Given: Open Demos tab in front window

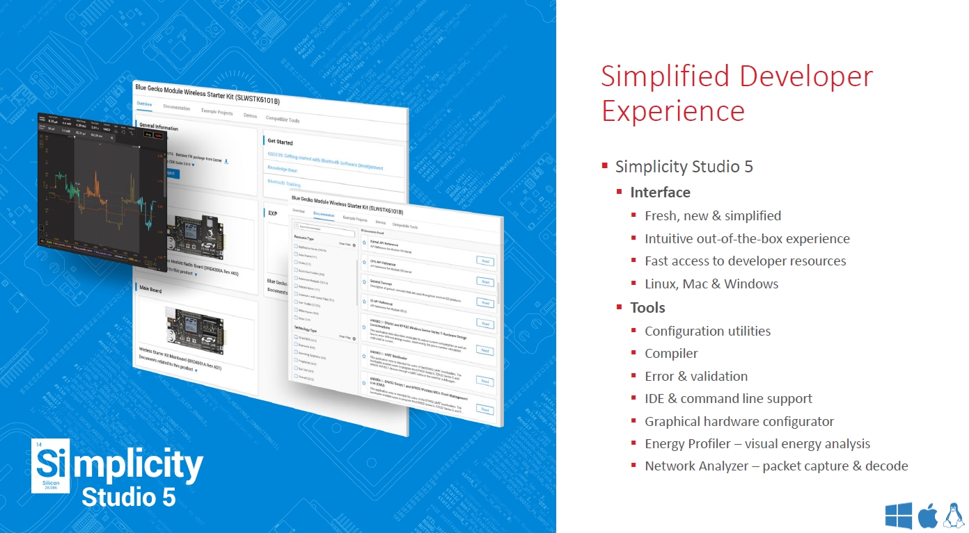Looking at the screenshot, I should tap(380, 222).
